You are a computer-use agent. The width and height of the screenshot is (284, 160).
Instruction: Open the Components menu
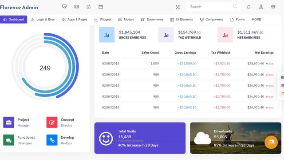tap(212, 20)
